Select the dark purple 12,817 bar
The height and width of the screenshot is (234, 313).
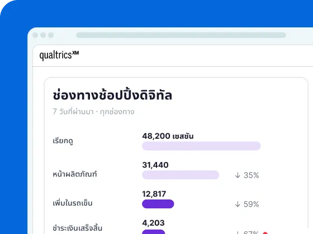pyautogui.click(x=158, y=204)
